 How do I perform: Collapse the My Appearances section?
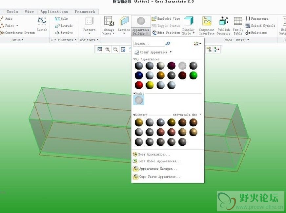(x=134, y=59)
